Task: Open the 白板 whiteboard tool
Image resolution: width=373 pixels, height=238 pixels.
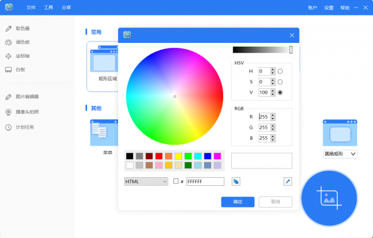Action: [15, 70]
